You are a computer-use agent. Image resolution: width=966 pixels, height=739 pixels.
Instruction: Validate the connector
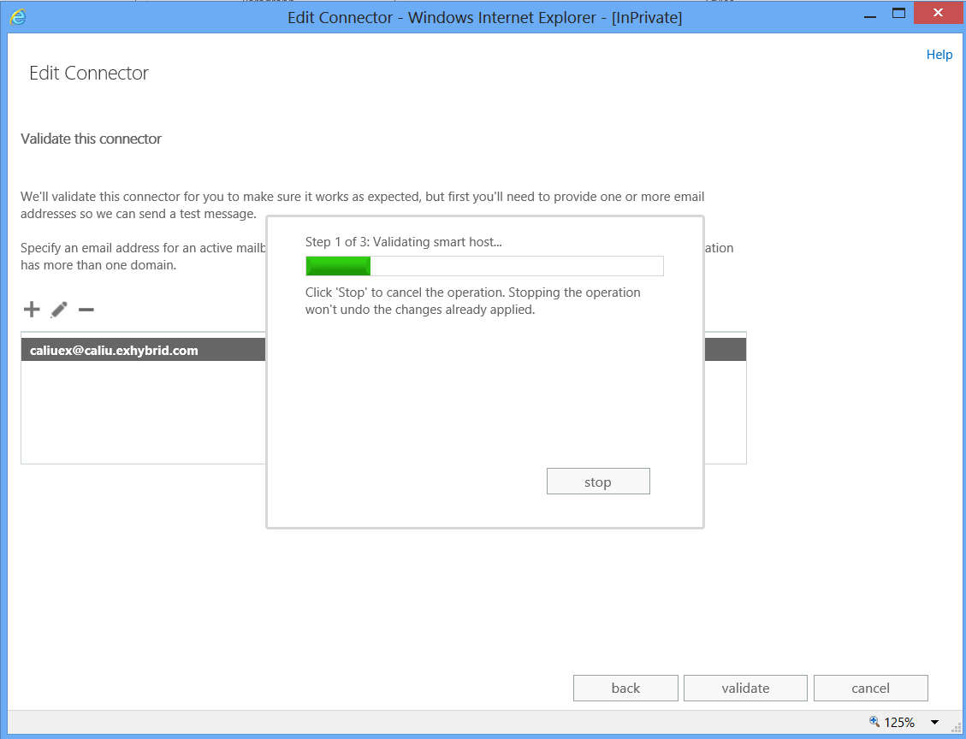tap(744, 688)
